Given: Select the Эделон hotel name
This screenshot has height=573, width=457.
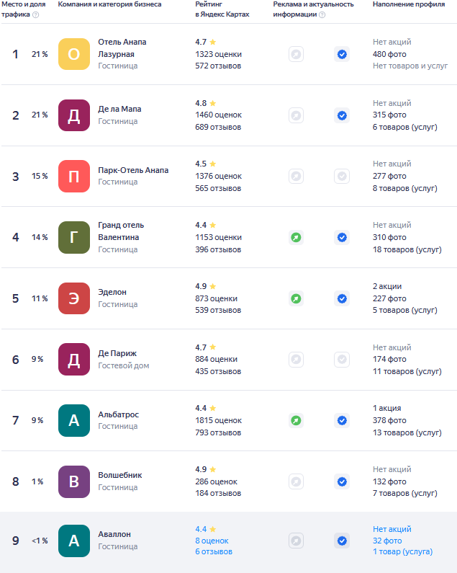Looking at the screenshot, I should [112, 293].
